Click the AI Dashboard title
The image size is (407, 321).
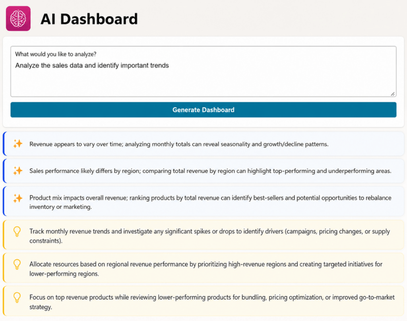89,19
